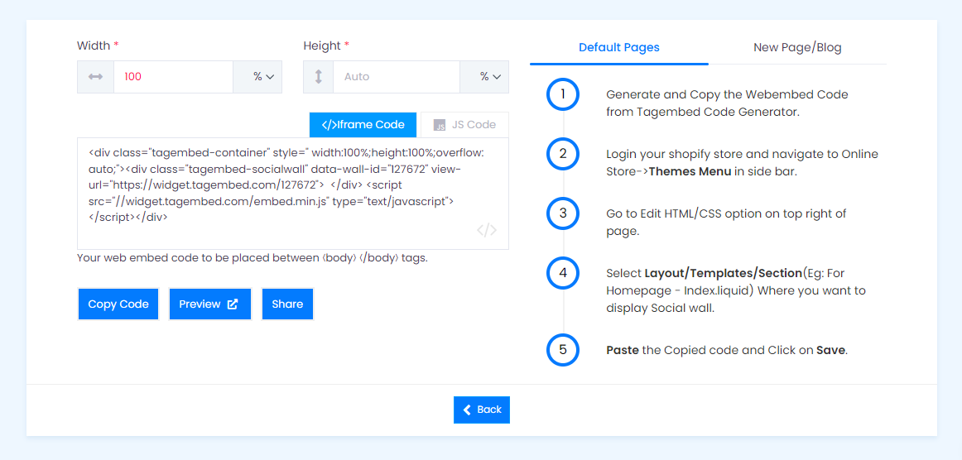Click the 'Go to Edit HTML/CSS option' instruction
Image resolution: width=962 pixels, height=460 pixels.
726,222
